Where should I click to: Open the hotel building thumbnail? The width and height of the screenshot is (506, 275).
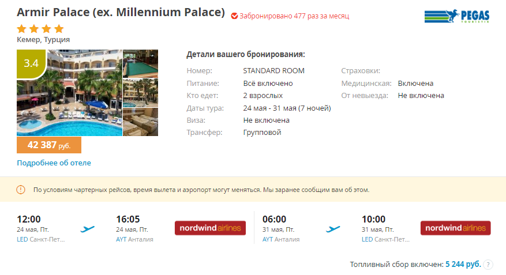point(140,93)
